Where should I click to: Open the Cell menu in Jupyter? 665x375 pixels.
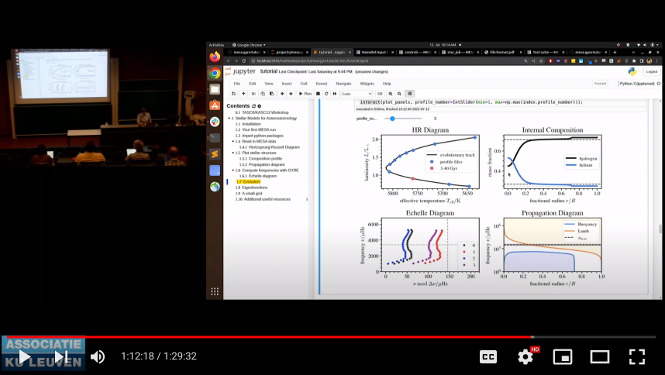pyautogui.click(x=304, y=84)
